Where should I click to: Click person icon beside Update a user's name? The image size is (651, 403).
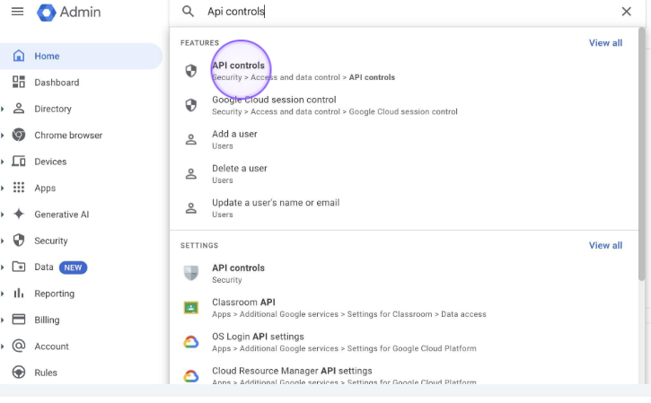(x=191, y=208)
